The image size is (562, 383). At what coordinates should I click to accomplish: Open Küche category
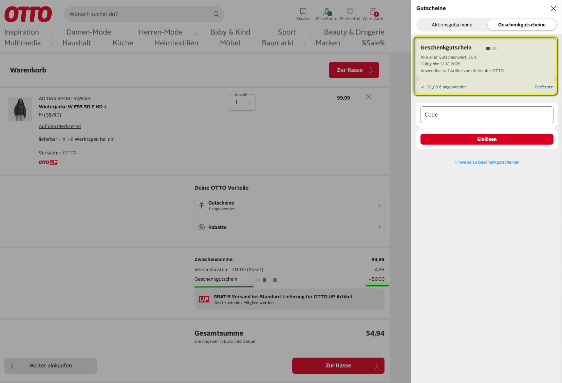123,43
